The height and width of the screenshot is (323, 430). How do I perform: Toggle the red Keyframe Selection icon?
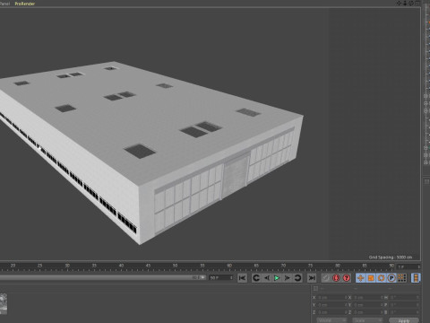pos(347,278)
